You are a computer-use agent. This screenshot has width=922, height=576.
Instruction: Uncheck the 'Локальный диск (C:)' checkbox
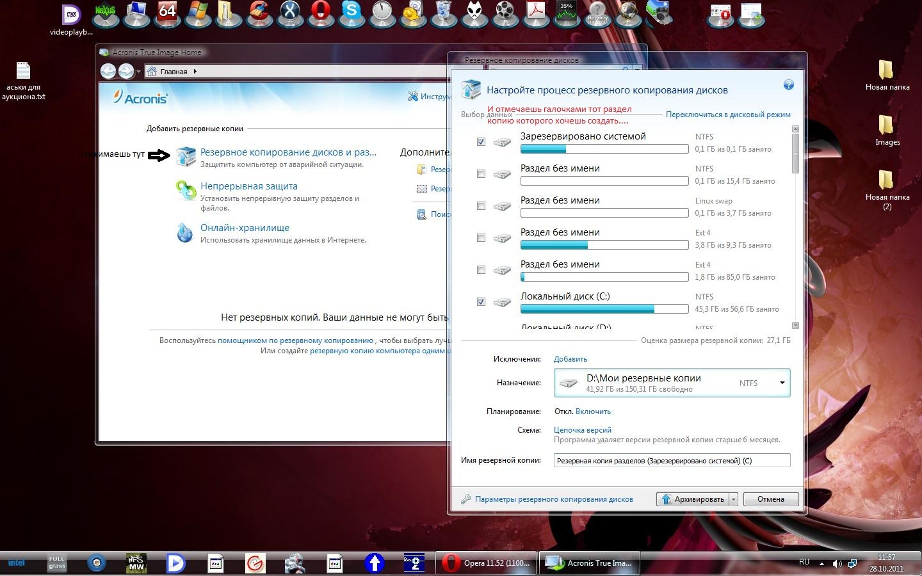(x=481, y=301)
